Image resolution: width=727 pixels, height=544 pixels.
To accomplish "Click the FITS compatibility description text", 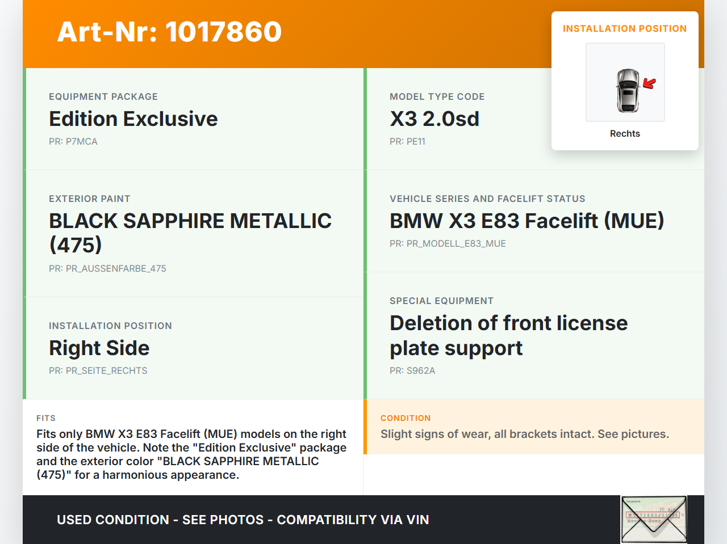I will pos(191,454).
